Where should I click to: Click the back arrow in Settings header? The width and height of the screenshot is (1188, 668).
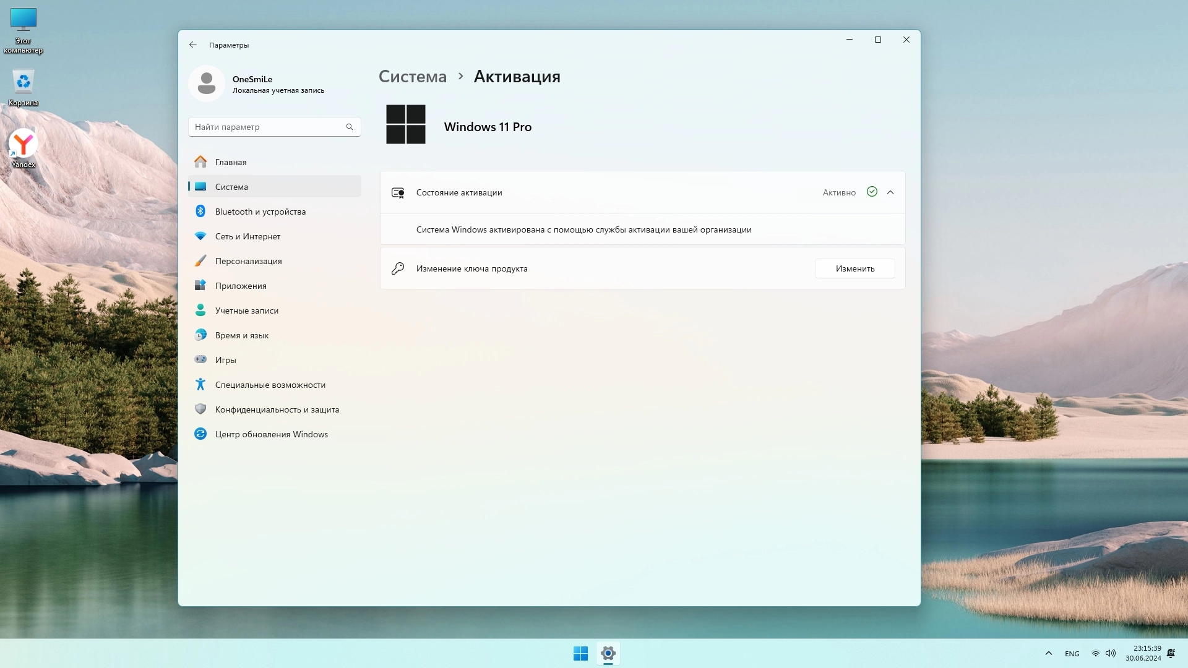point(193,45)
